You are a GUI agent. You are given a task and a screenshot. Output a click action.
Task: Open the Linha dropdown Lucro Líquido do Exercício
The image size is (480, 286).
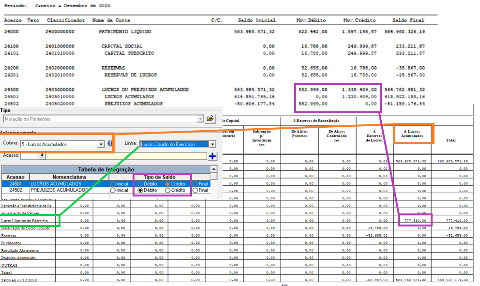pos(212,144)
